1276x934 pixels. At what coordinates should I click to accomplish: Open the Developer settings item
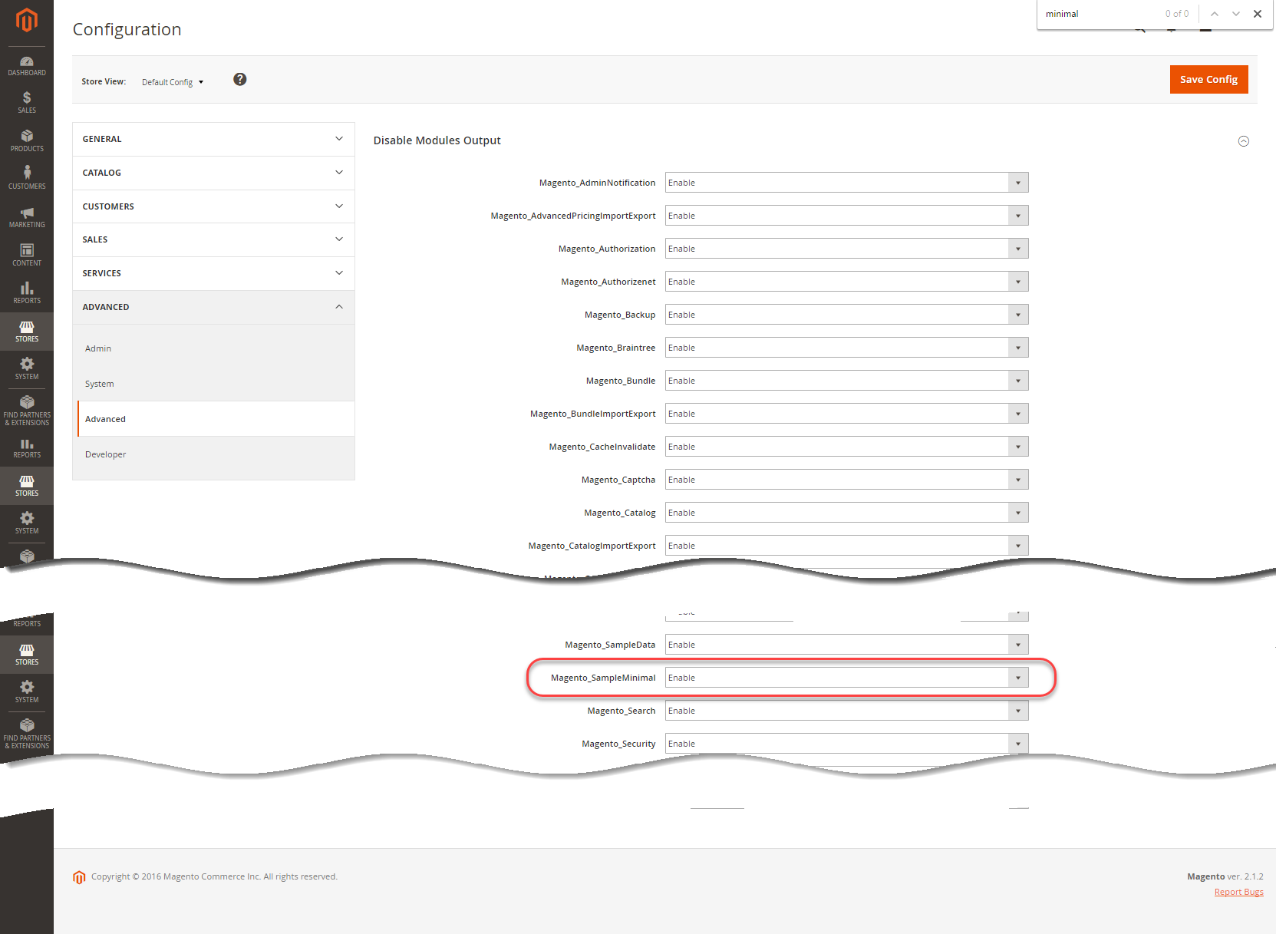point(215,454)
